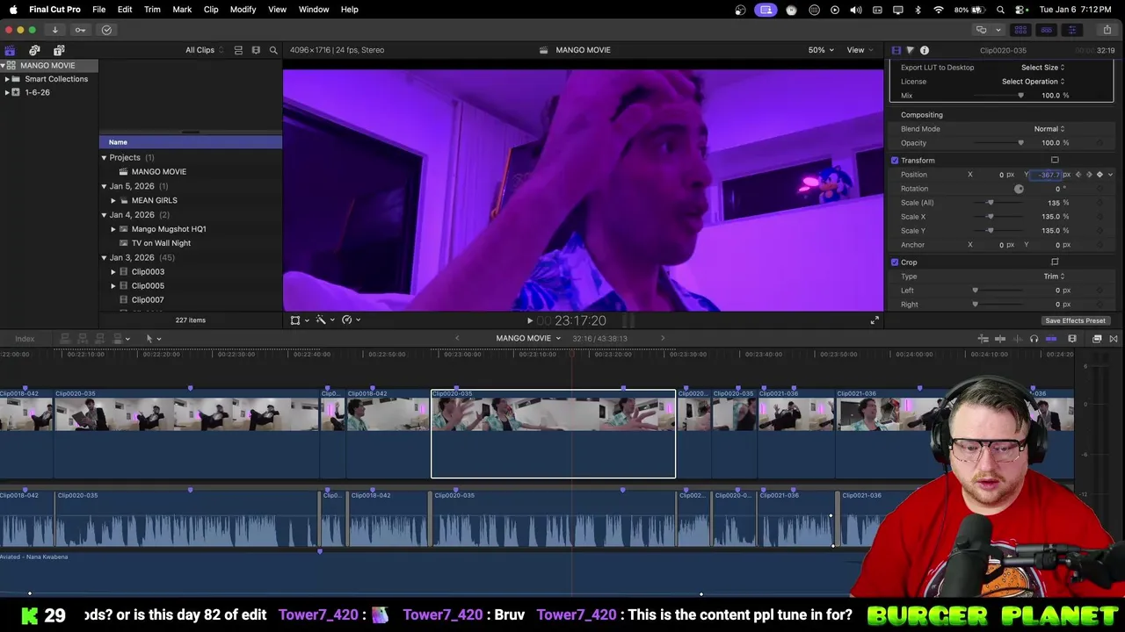
Task: Open the Info inspector icon
Action: (x=925, y=50)
